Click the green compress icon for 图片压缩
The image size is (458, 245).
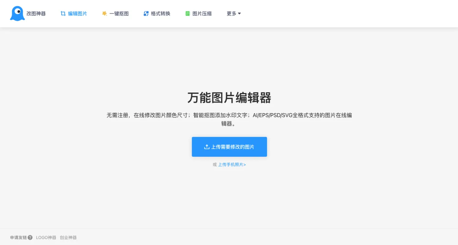point(187,13)
